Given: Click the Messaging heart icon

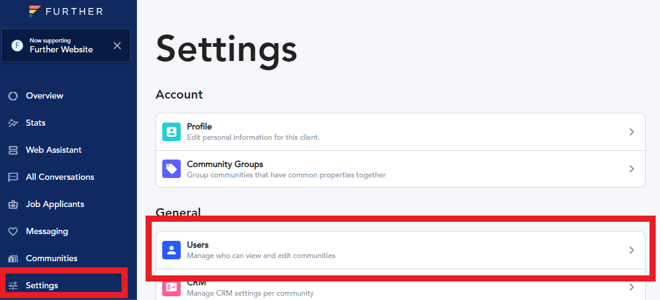Looking at the screenshot, I should point(12,232).
